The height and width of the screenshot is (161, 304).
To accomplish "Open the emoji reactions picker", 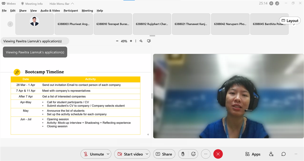I will [x=194, y=154].
